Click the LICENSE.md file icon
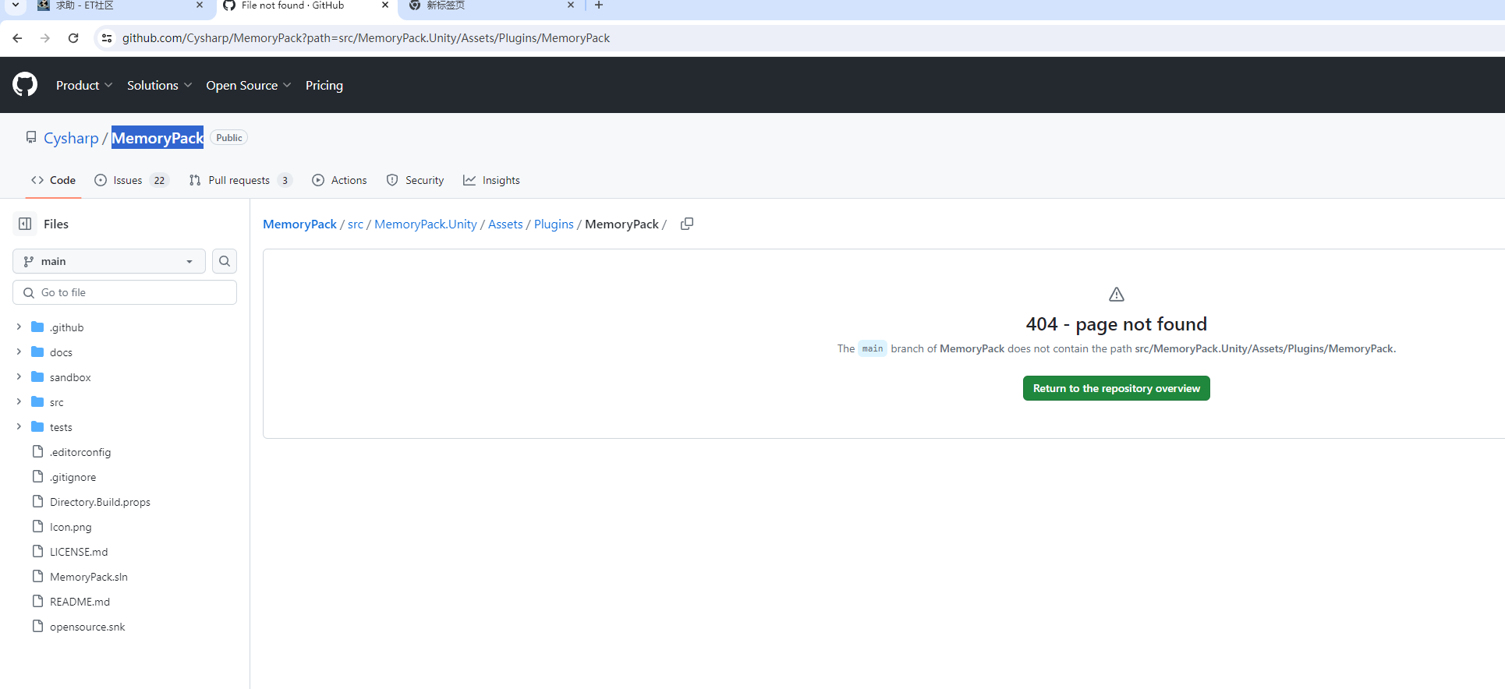 pyautogui.click(x=37, y=552)
